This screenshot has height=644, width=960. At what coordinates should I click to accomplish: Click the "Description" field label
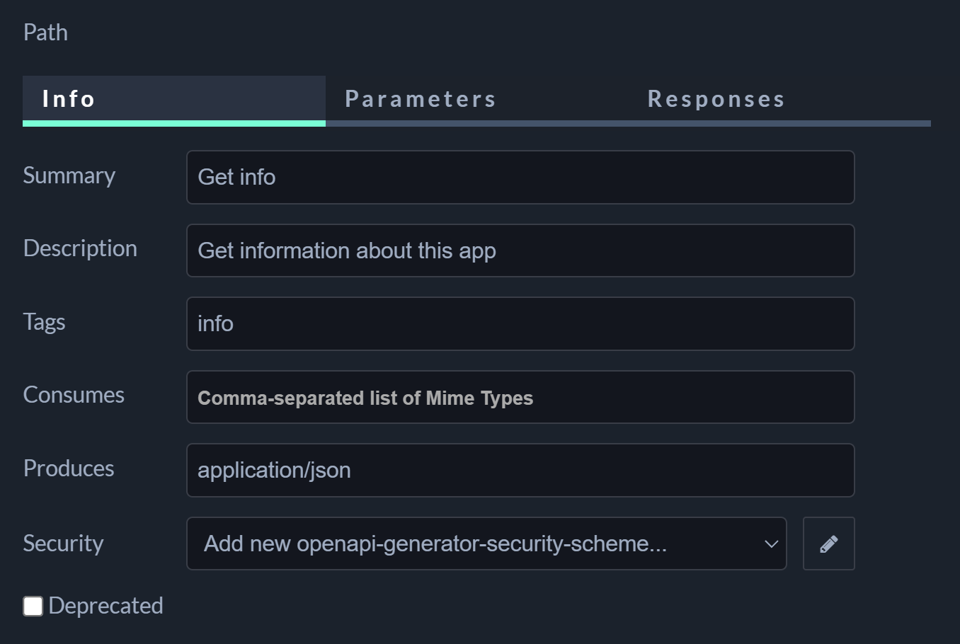tap(80, 249)
